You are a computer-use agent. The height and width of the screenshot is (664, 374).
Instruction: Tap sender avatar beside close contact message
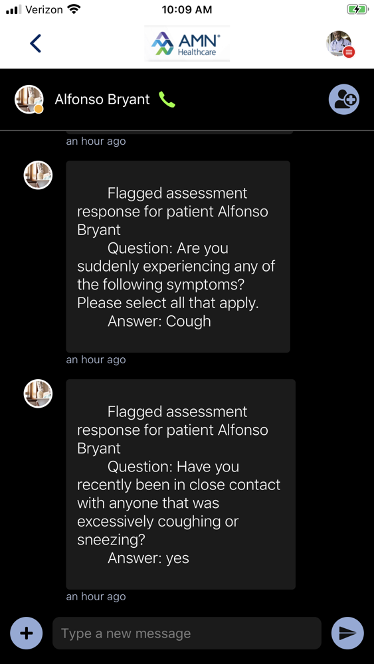[38, 393]
